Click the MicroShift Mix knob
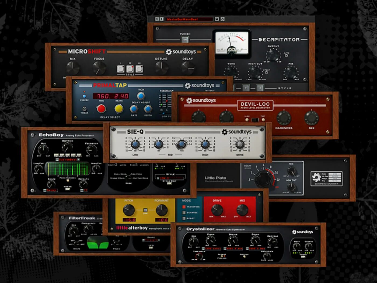Screen dimensions: 377x283 coord(73,68)
